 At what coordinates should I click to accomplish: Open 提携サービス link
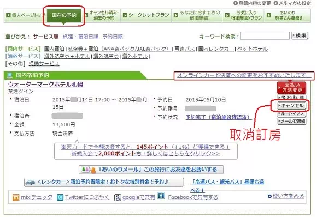click(x=44, y=64)
